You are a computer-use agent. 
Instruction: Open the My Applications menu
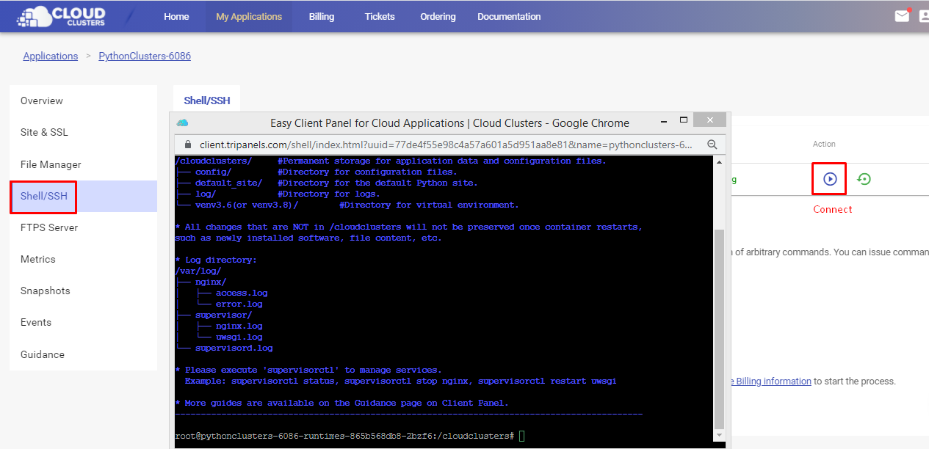tap(249, 16)
